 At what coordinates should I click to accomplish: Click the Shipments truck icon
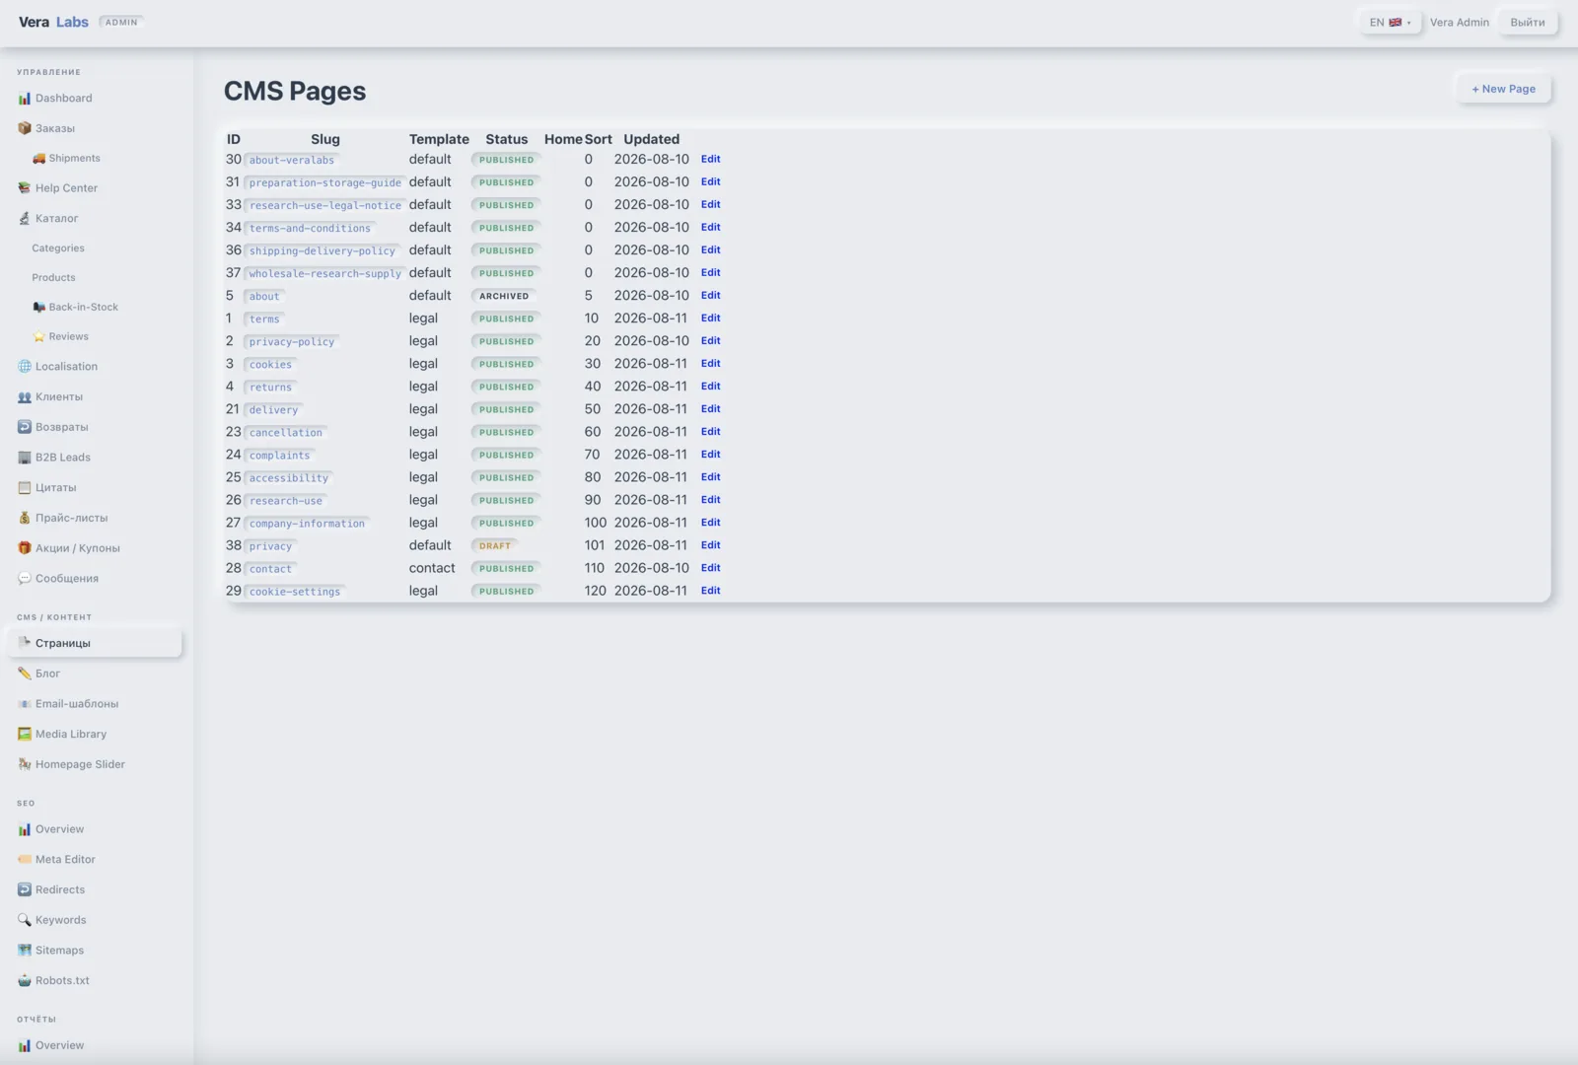[x=39, y=159]
